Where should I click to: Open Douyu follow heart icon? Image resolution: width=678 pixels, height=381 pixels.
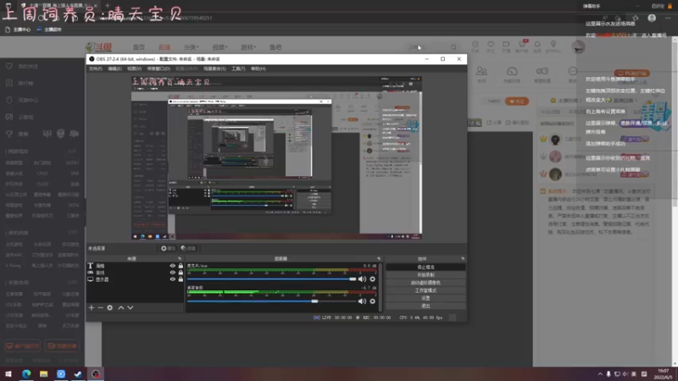pos(491,47)
